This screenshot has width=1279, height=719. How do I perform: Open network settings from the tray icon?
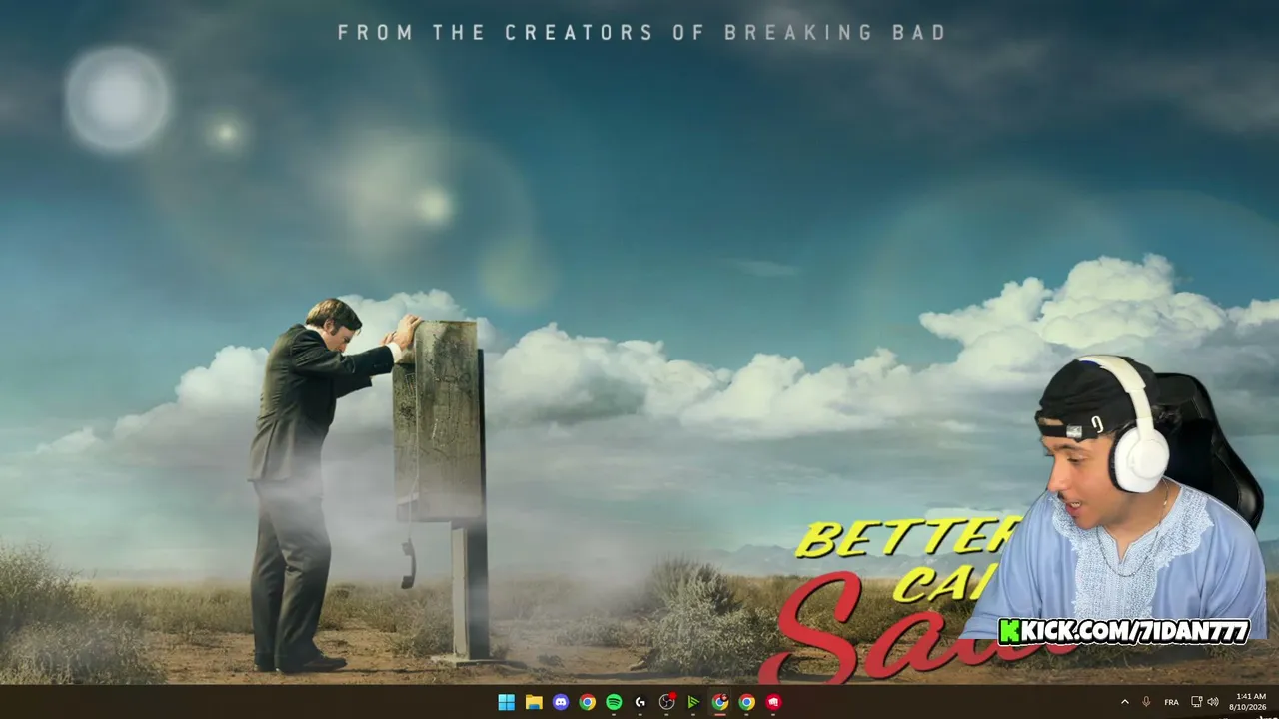coord(1196,702)
